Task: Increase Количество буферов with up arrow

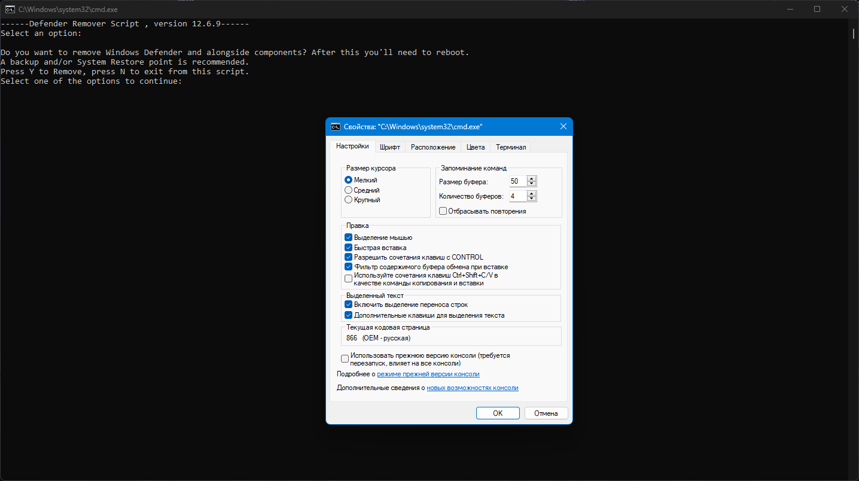Action: (x=532, y=193)
